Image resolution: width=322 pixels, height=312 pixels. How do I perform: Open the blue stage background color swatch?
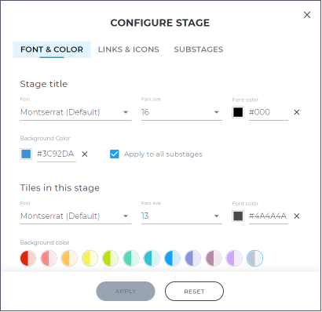coord(26,154)
